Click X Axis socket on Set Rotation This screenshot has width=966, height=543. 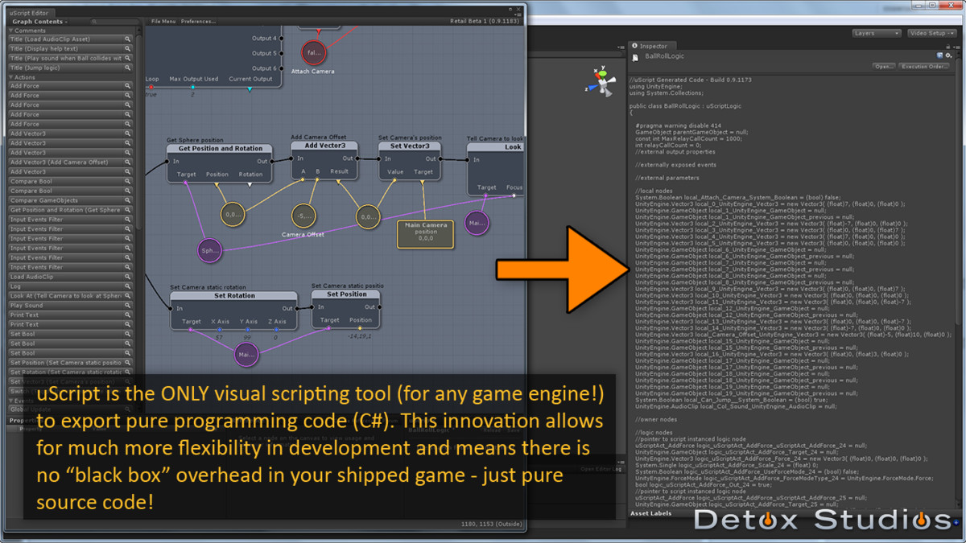click(220, 330)
